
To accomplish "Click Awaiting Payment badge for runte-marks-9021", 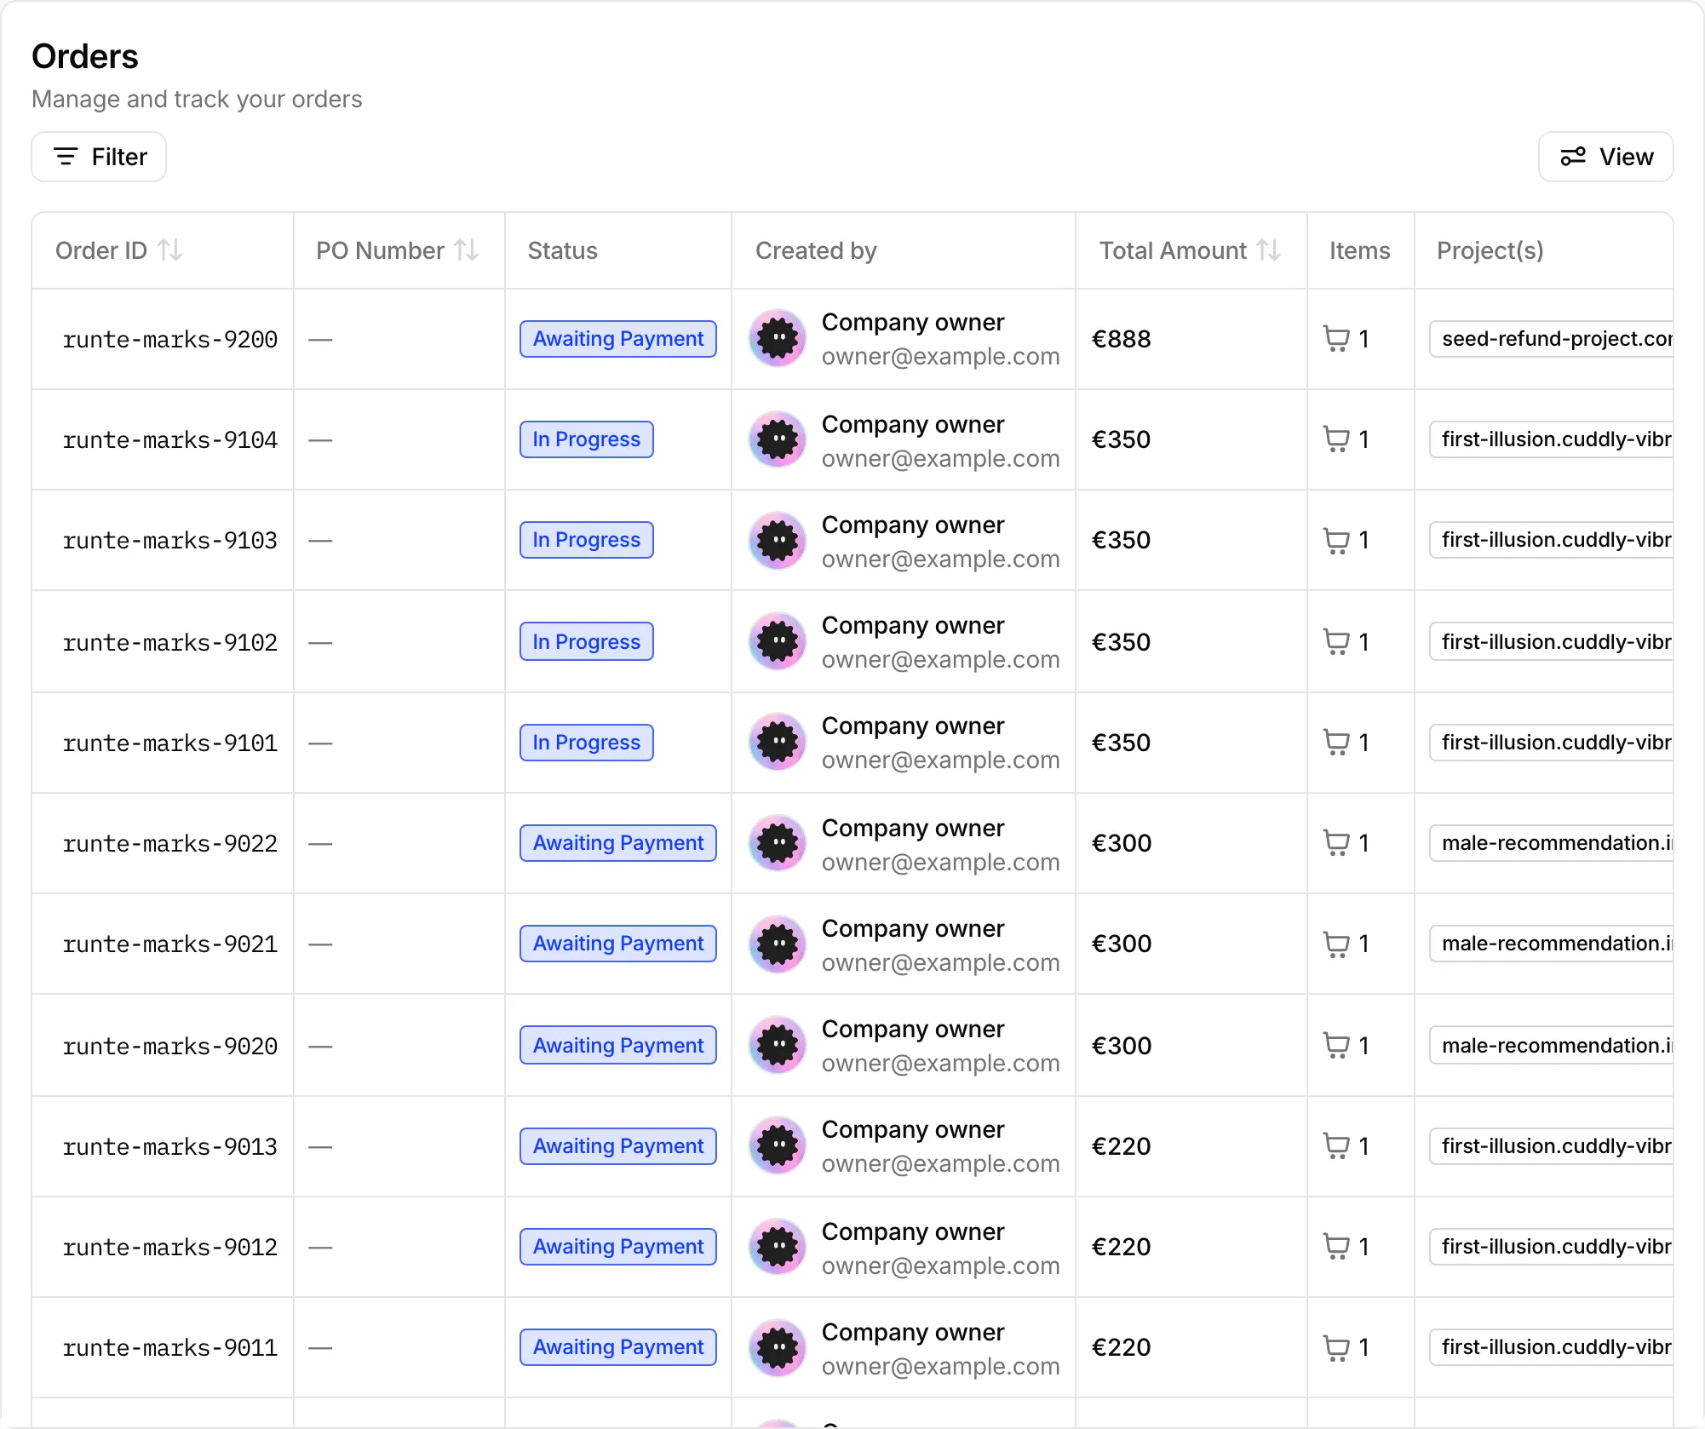I will click(618, 944).
